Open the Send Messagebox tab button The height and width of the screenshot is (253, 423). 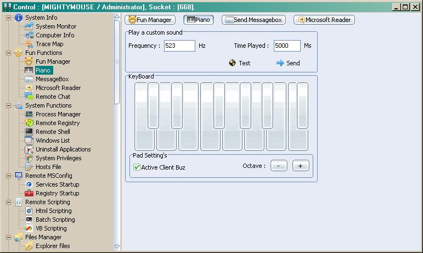[x=253, y=20]
